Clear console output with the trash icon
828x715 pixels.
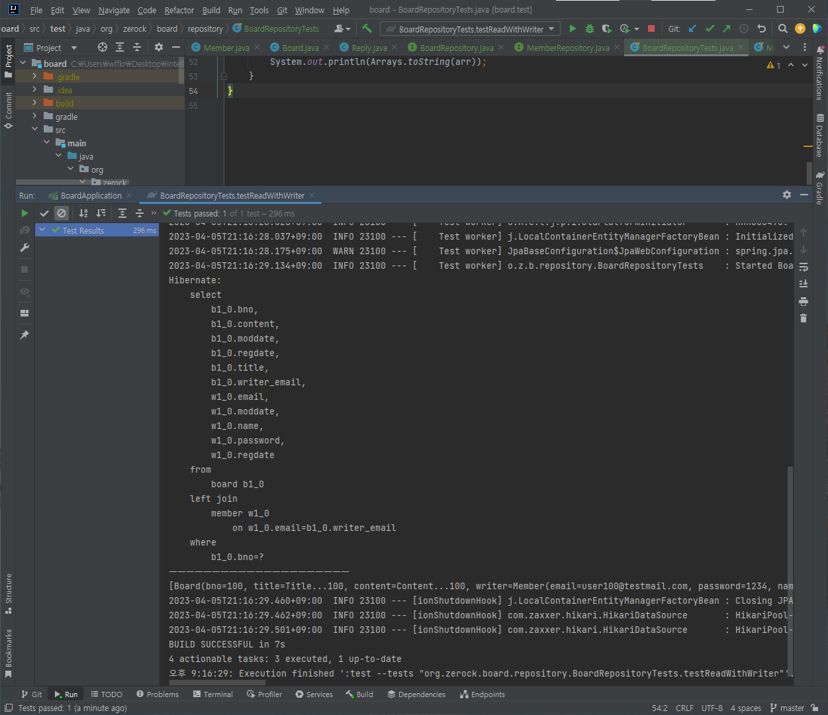pyautogui.click(x=804, y=318)
